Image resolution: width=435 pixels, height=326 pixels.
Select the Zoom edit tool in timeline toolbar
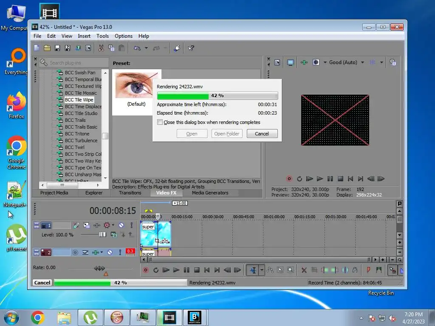pyautogui.click(x=290, y=270)
